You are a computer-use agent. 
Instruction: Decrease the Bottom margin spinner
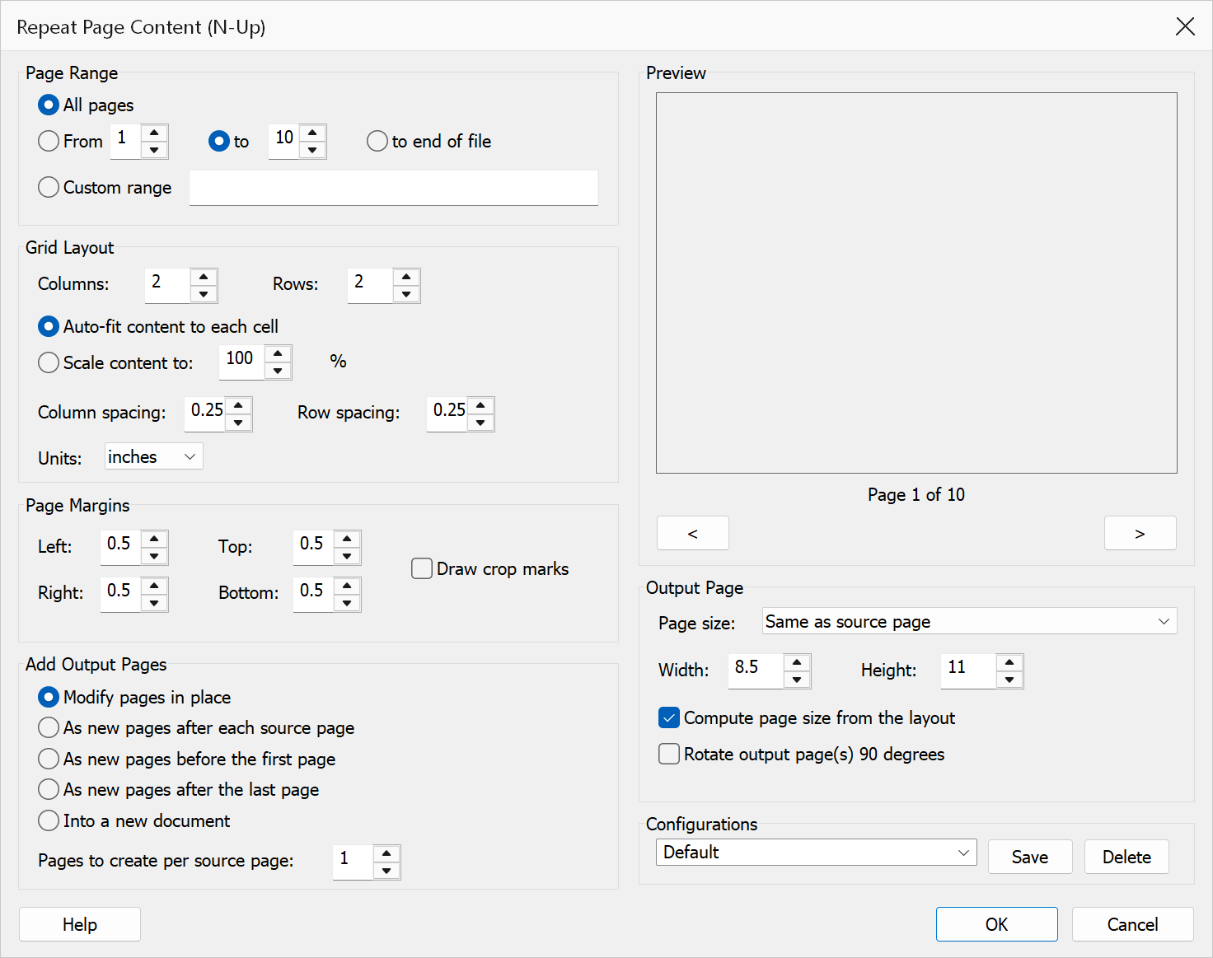[x=347, y=603]
